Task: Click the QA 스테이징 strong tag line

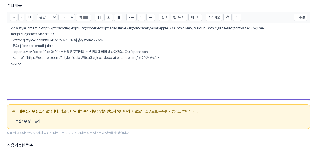Action: click(58, 40)
